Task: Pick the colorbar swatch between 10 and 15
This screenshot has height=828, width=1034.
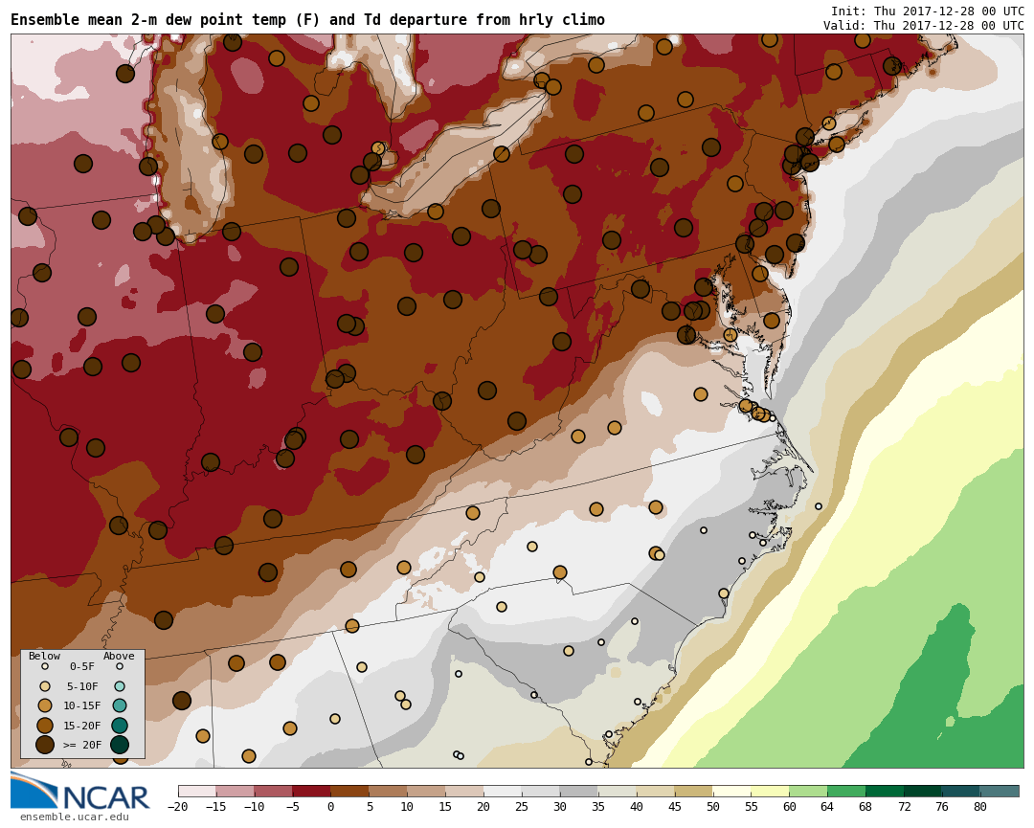Action: pos(427,791)
